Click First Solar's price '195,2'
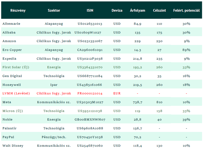Screen dimensions: 203x155 point(137,67)
